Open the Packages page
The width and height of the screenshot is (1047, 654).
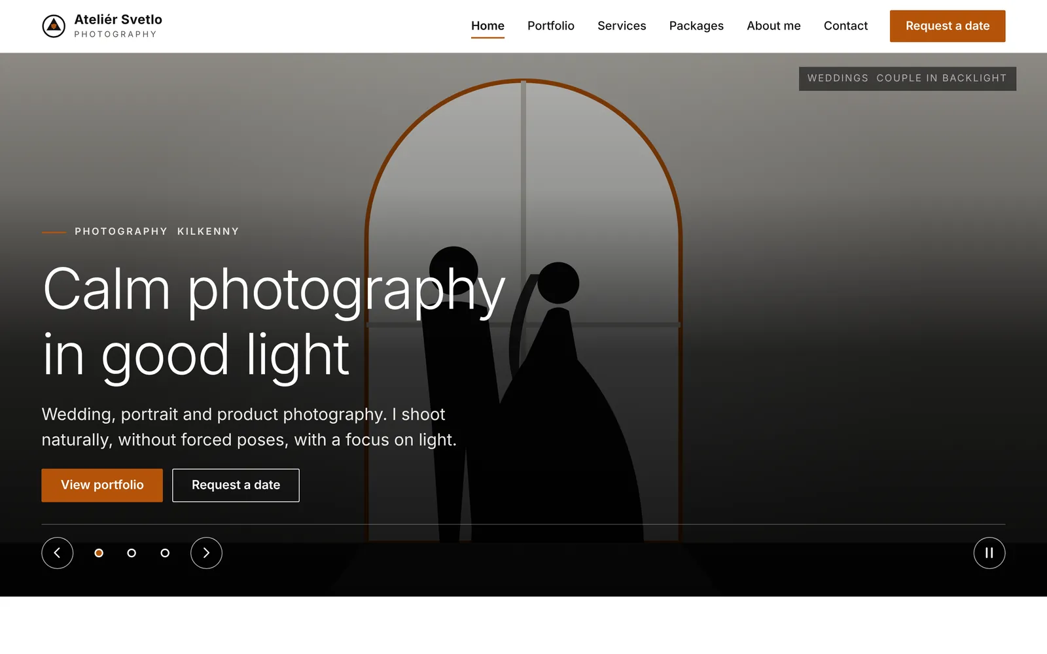(x=696, y=26)
